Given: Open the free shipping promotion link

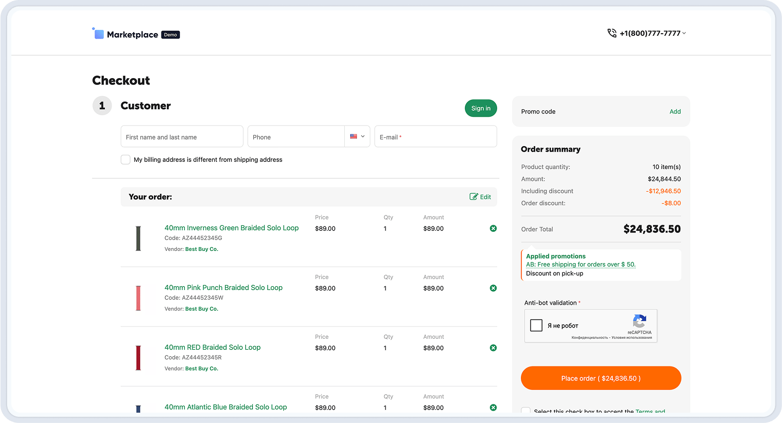Looking at the screenshot, I should pos(581,264).
